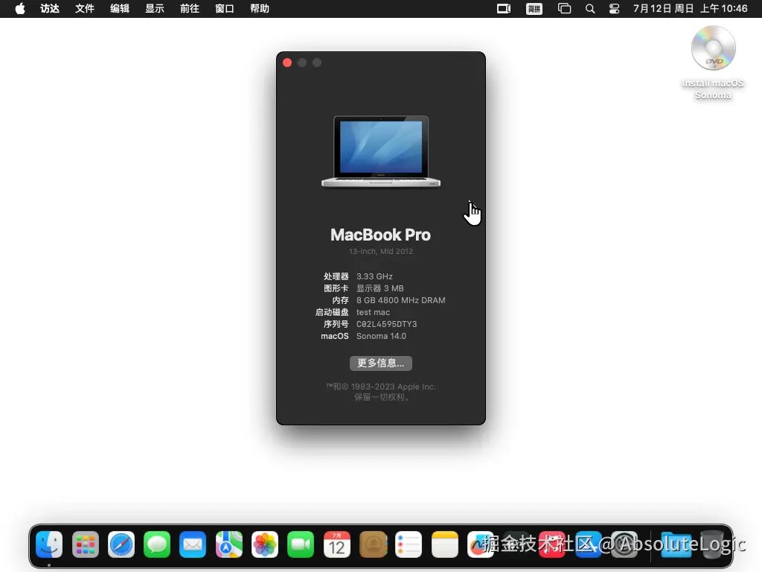Open the 编辑 menu

point(120,9)
